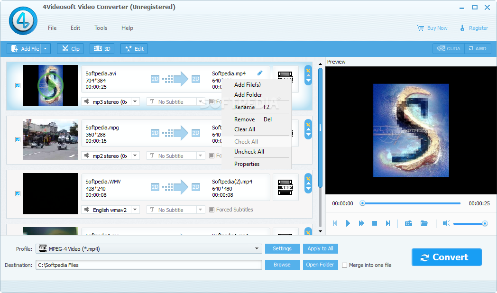Click the 4Videosoft logo icon
Screen dimensions: 497x293
coord(23,21)
